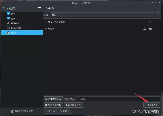The width and height of the screenshot is (163, 116).
Task: Open the 拼写检查 settings page
Action: click(22, 23)
